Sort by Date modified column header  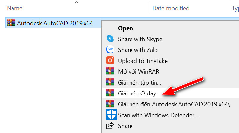pyautogui.click(x=171, y=8)
